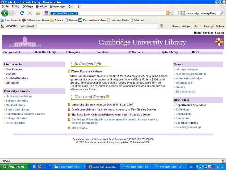226x170 pixels.
Task: Click the démarrer Start button
Action: click(x=15, y=167)
